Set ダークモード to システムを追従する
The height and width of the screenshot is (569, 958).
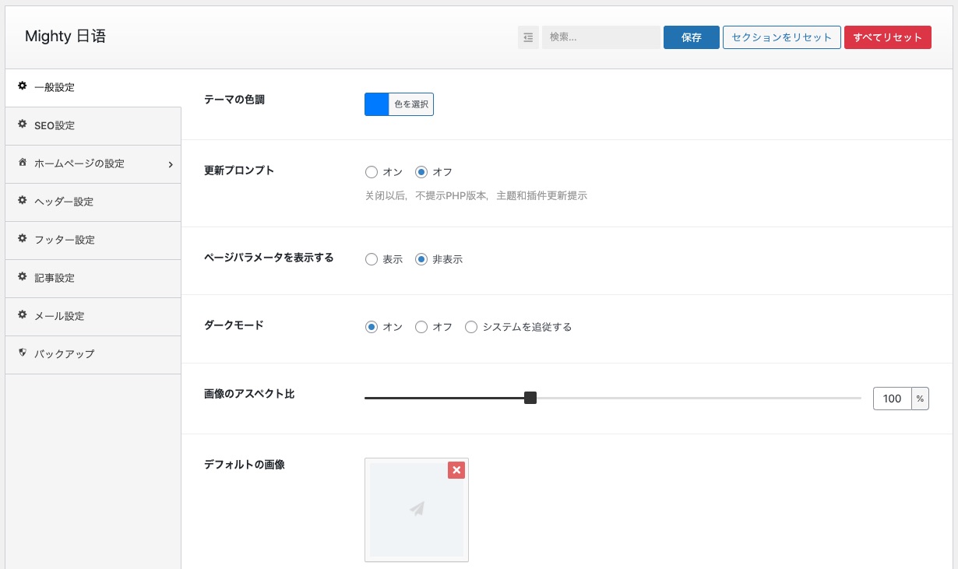tap(471, 327)
